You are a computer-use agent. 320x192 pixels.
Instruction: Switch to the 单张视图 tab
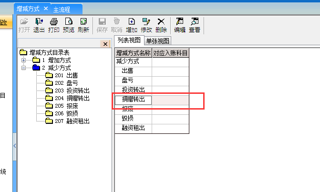point(157,40)
